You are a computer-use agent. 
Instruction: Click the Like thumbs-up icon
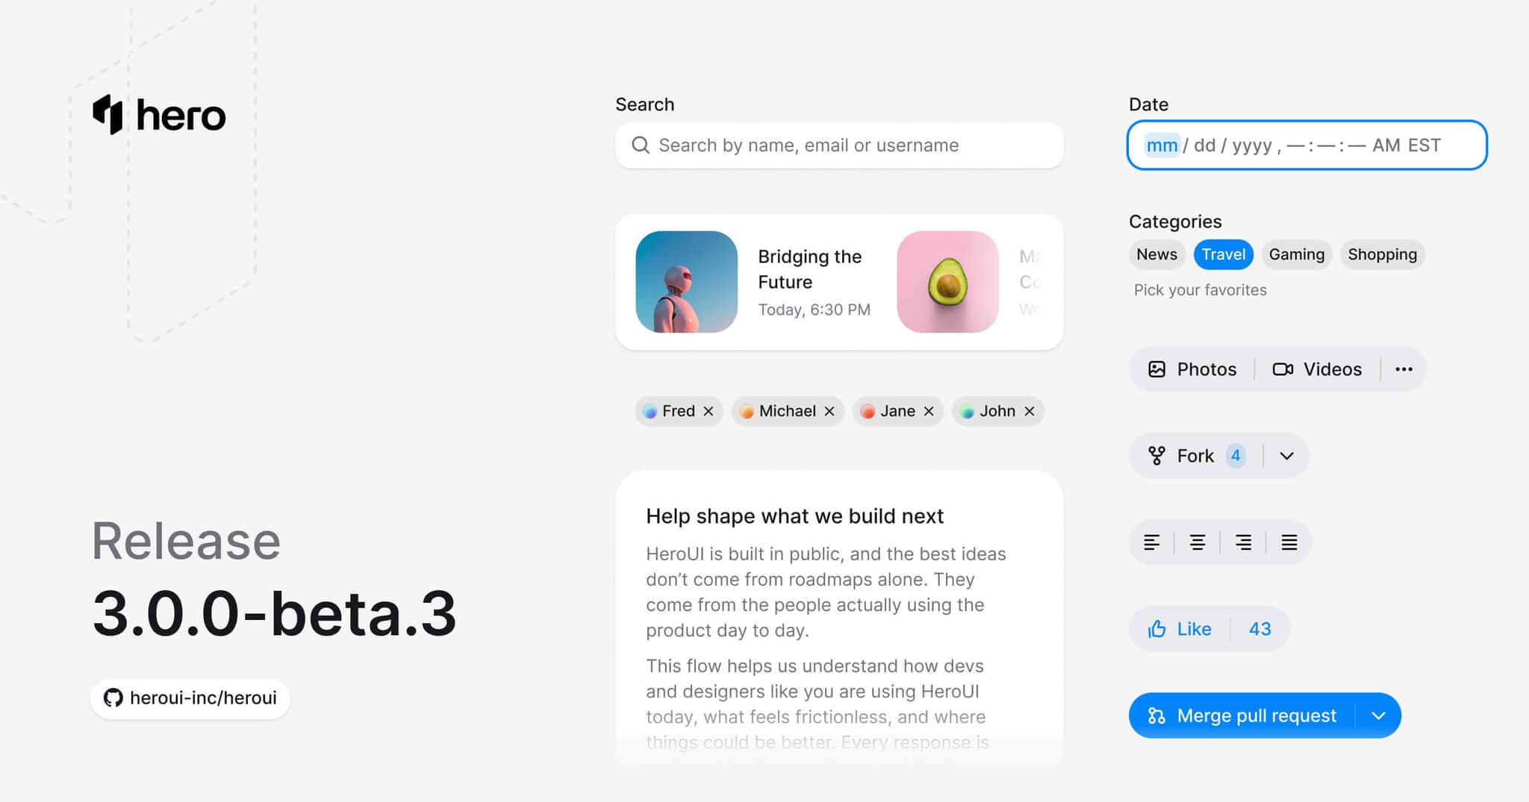point(1156,629)
